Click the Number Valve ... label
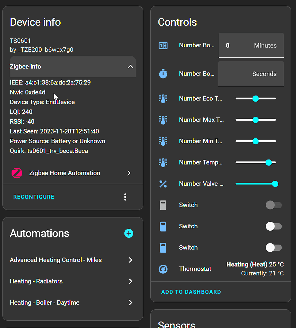The height and width of the screenshot is (328, 296). tap(201, 184)
